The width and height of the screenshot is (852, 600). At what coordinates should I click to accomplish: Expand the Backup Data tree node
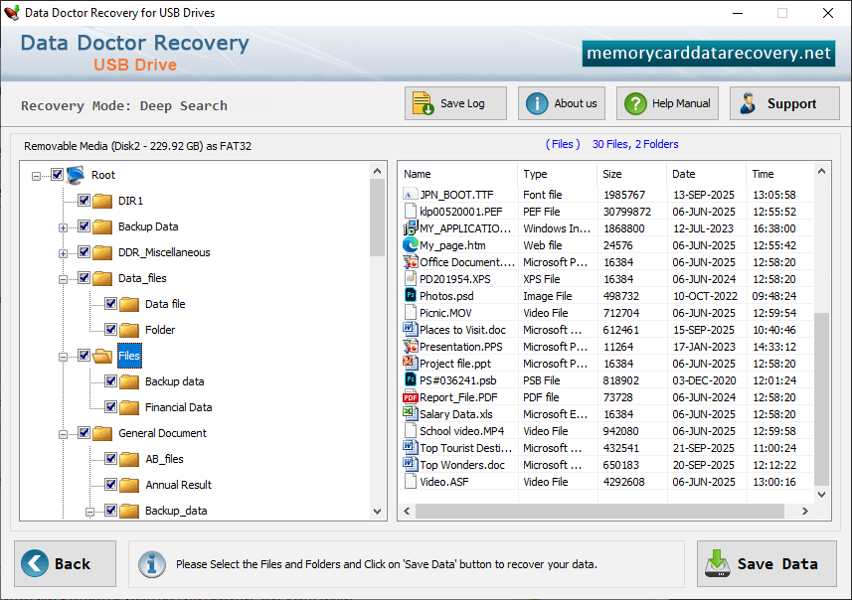pyautogui.click(x=63, y=228)
